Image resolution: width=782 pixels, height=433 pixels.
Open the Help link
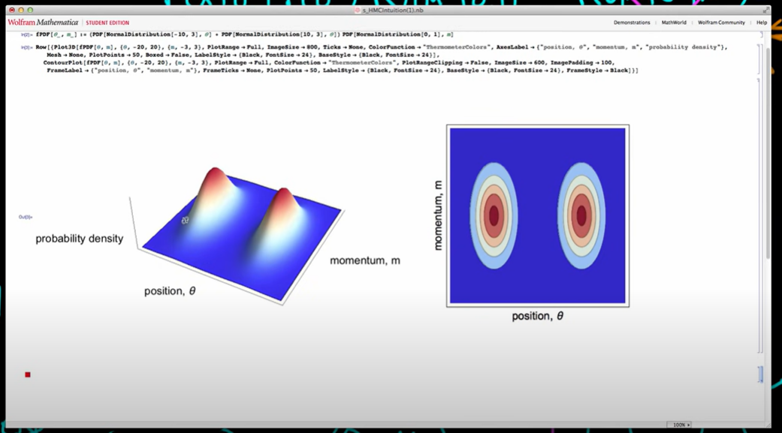click(x=762, y=23)
